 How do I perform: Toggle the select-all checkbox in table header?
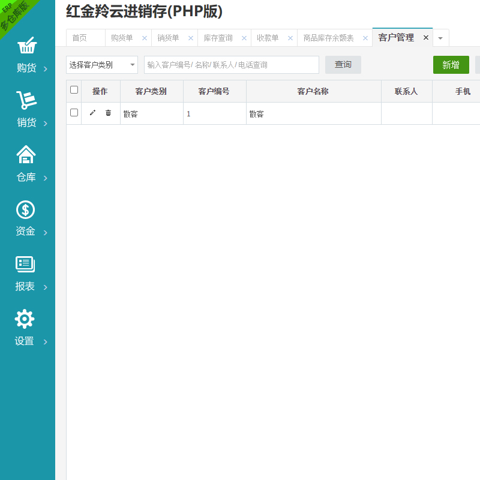74,90
